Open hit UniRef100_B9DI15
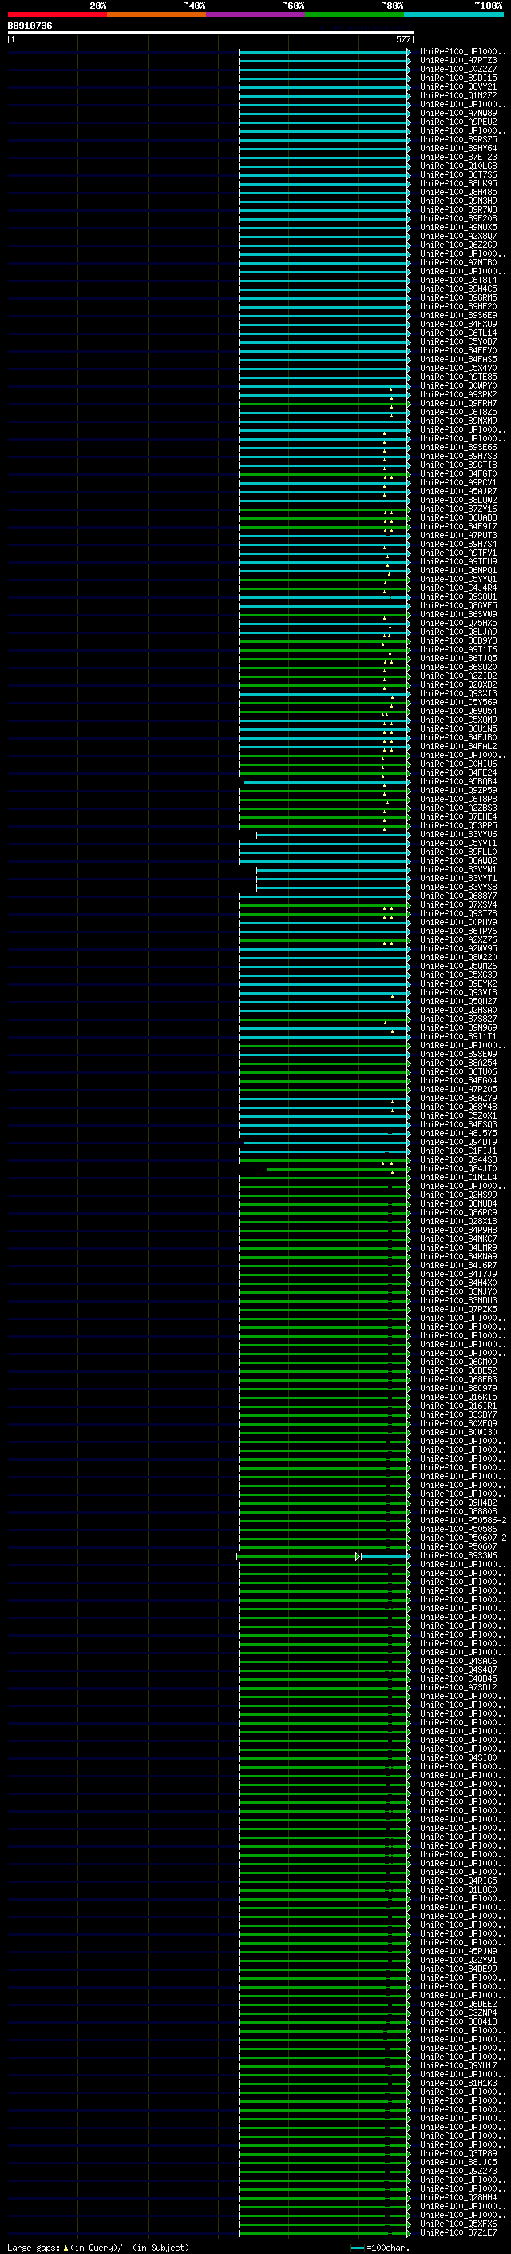Image resolution: width=511 pixels, height=2254 pixels. 458,78
